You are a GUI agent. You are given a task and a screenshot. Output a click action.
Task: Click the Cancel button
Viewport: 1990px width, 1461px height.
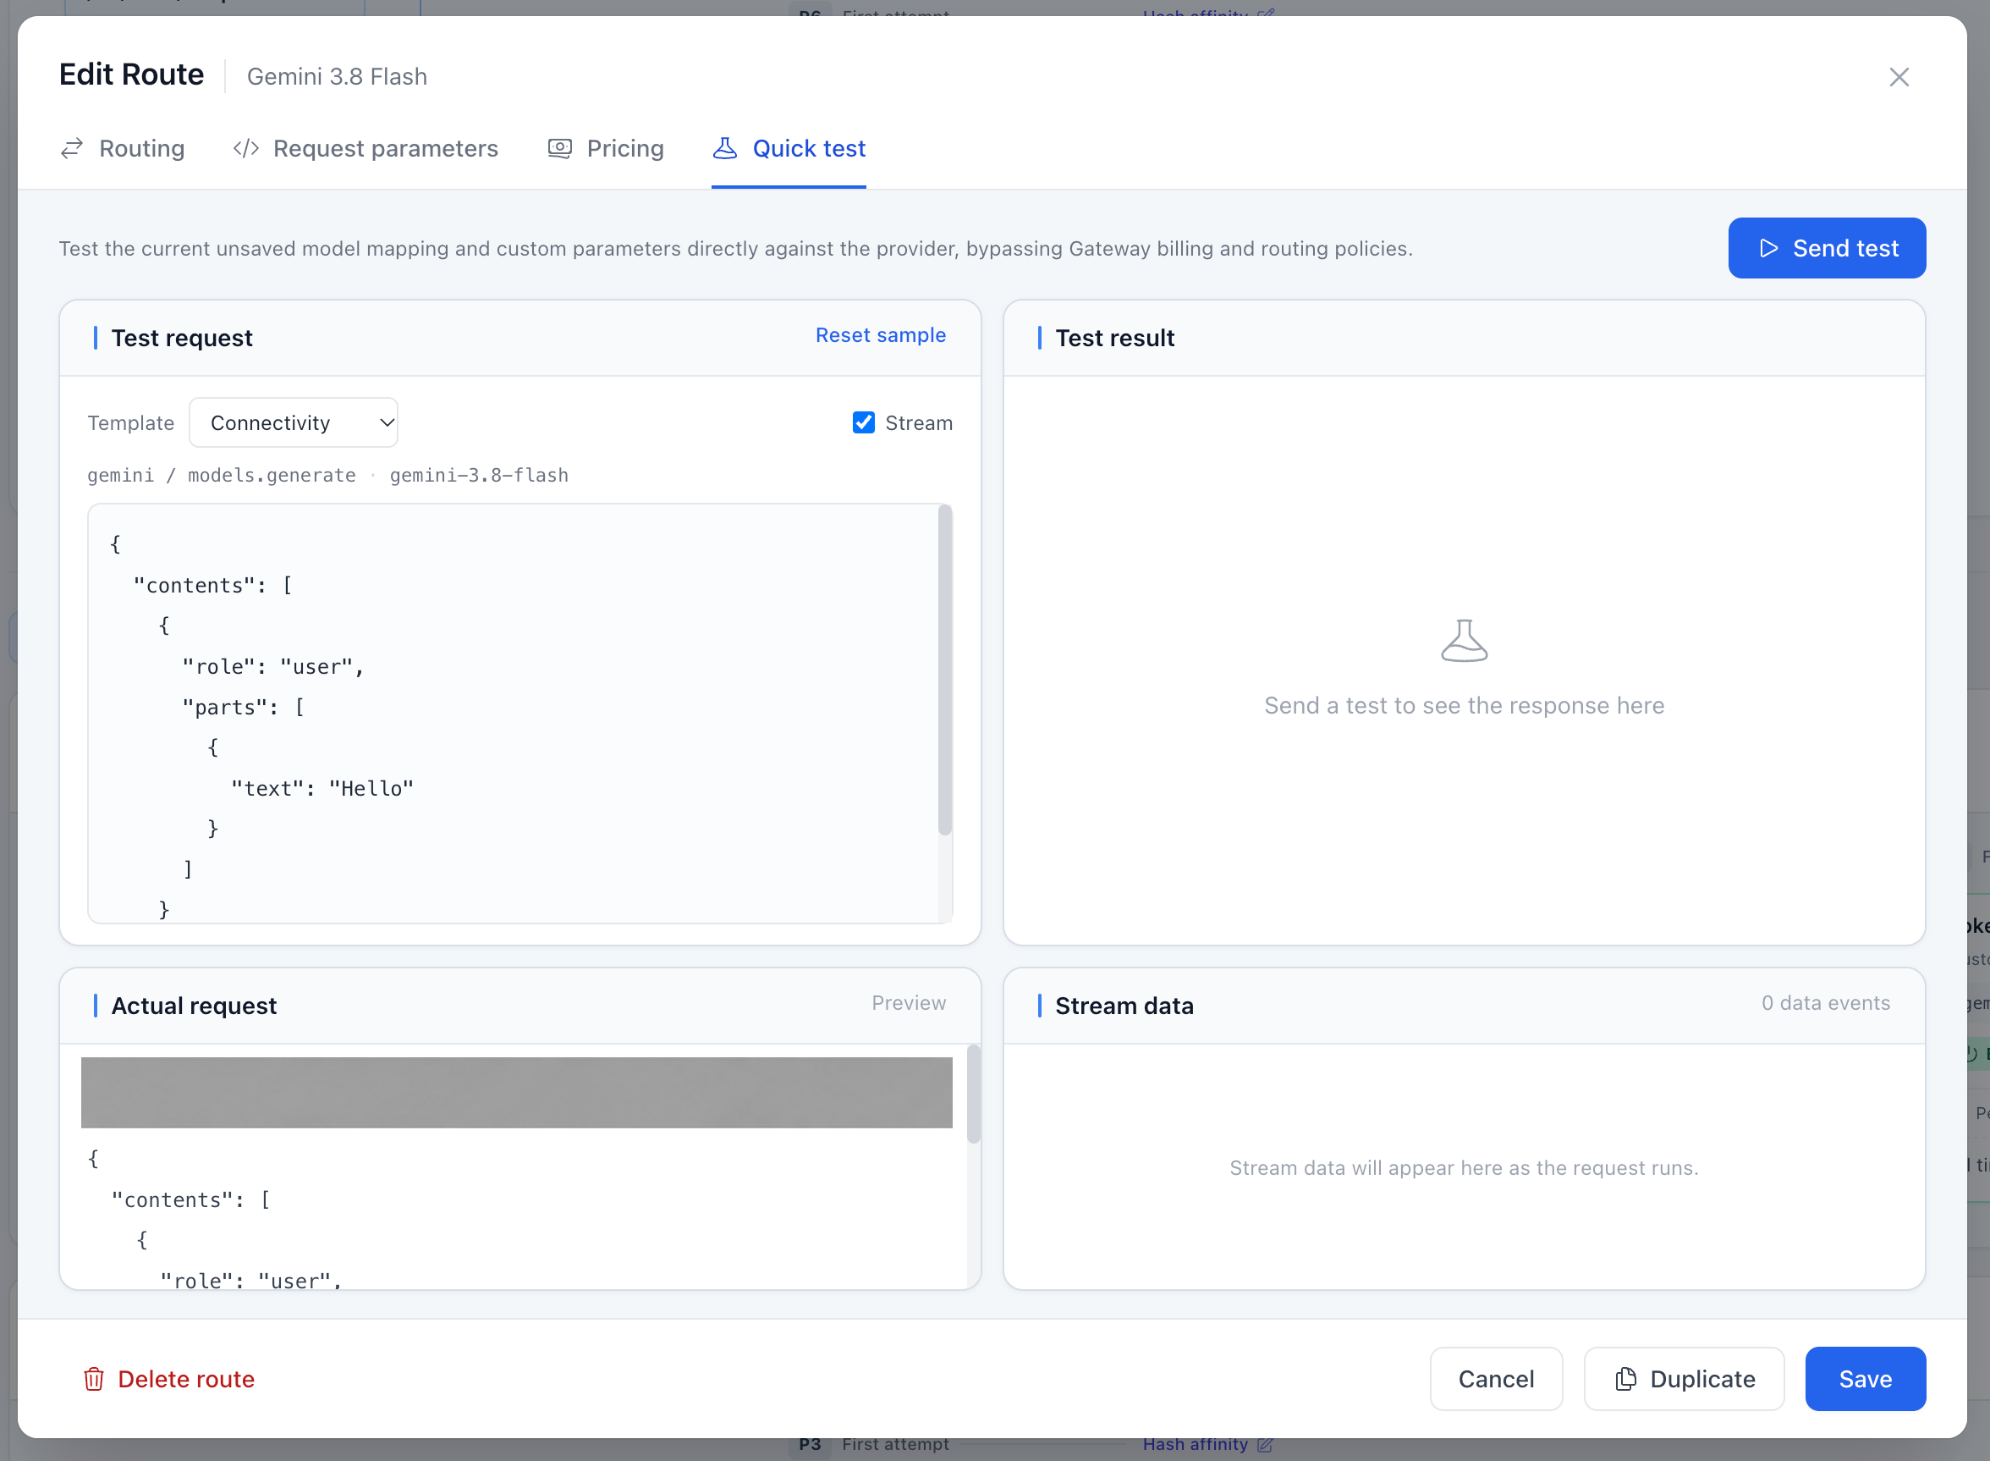[x=1496, y=1379]
